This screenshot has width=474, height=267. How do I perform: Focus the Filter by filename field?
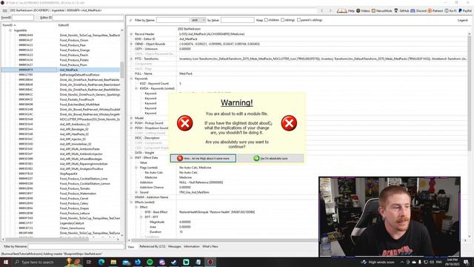[76, 247]
